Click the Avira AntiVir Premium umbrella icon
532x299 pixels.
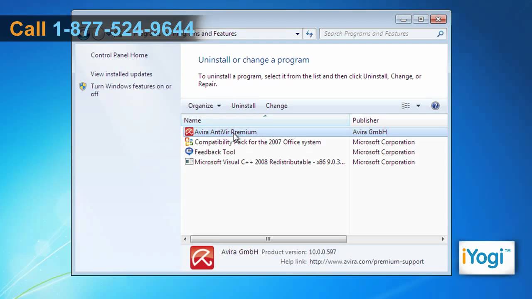coord(189,132)
